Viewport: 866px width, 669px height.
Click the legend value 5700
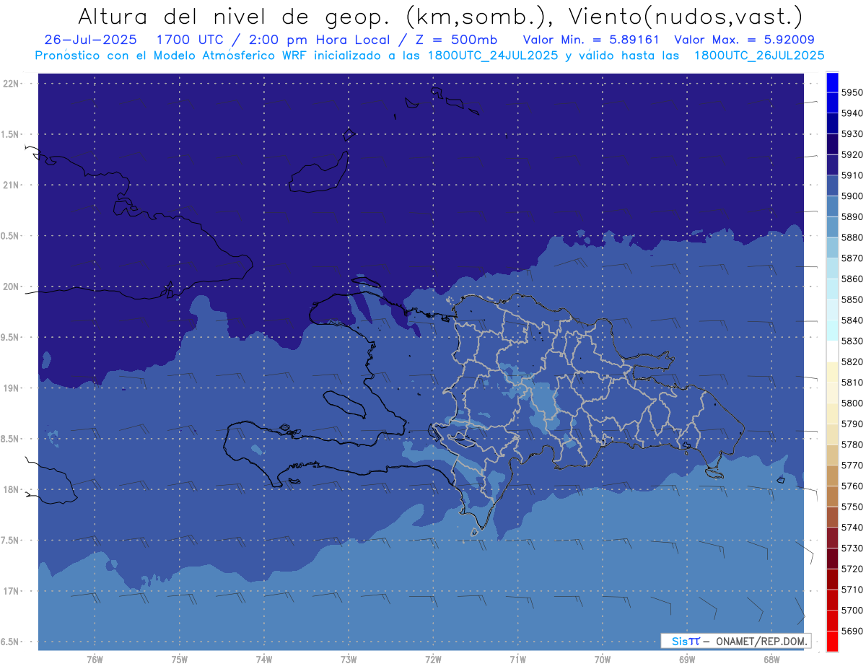click(852, 611)
